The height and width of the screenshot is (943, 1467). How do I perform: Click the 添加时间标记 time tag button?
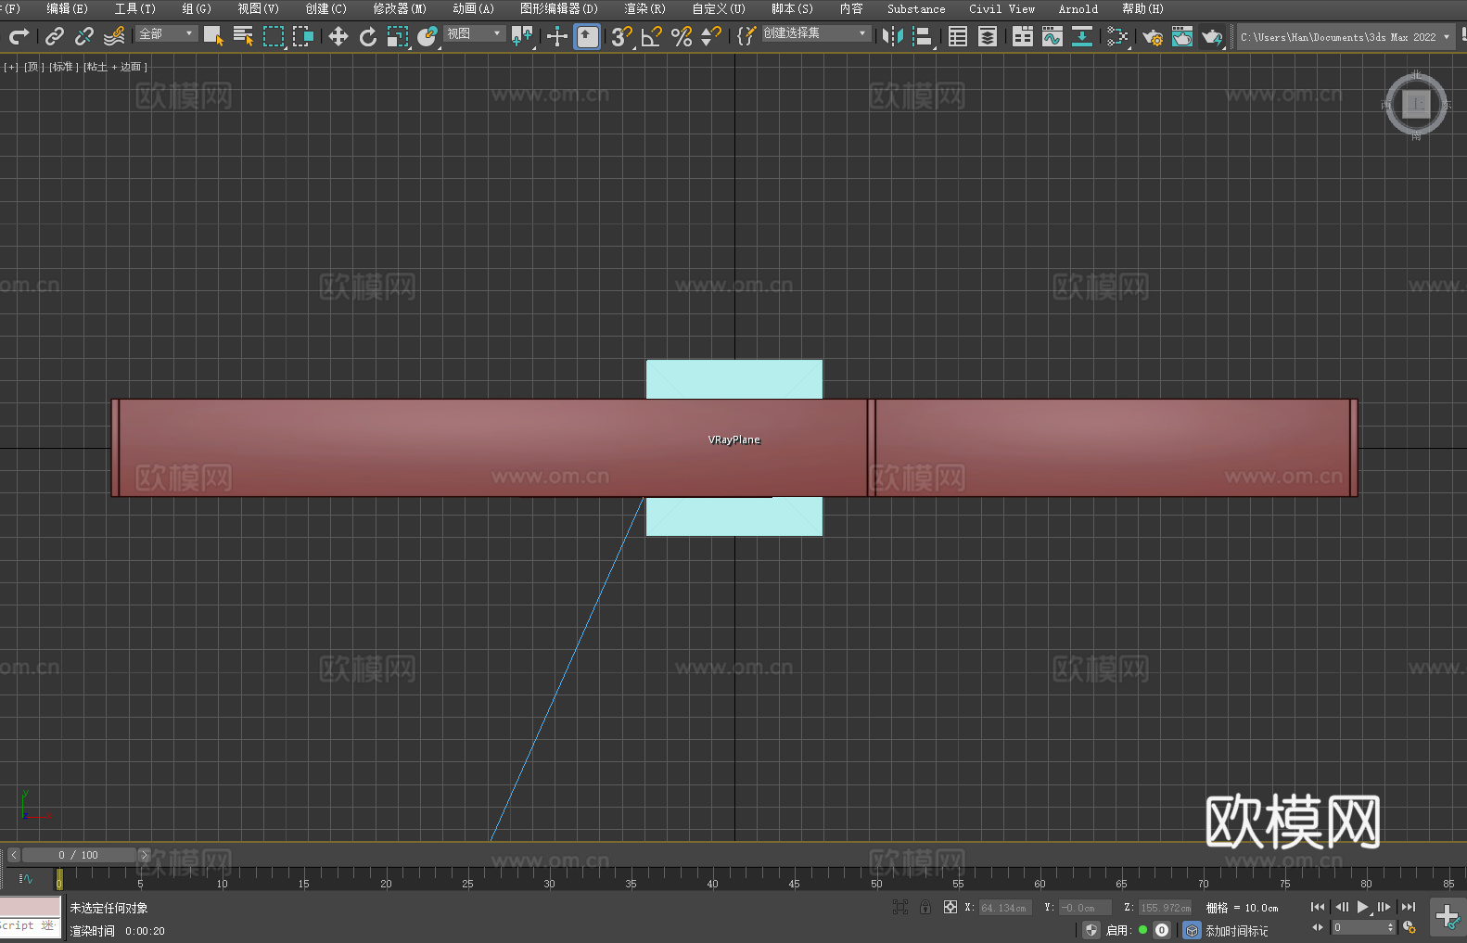pos(1237,930)
